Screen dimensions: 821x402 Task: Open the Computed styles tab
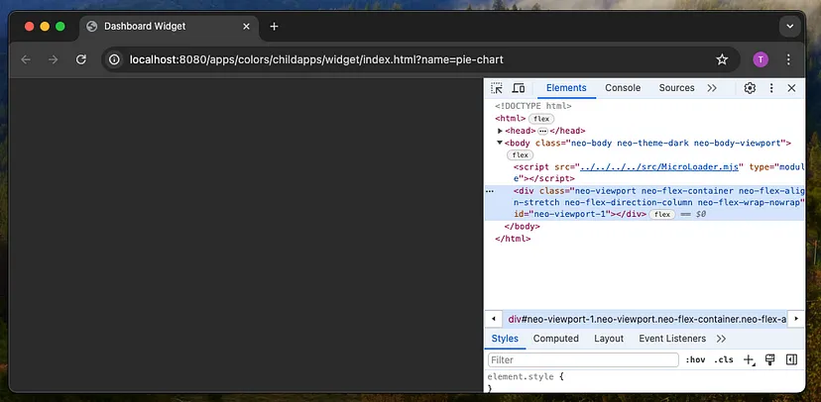click(x=555, y=338)
